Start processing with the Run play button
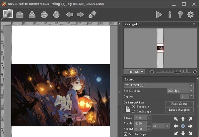Image resolution: width=199 pixels, height=137 pixels. (159, 15)
